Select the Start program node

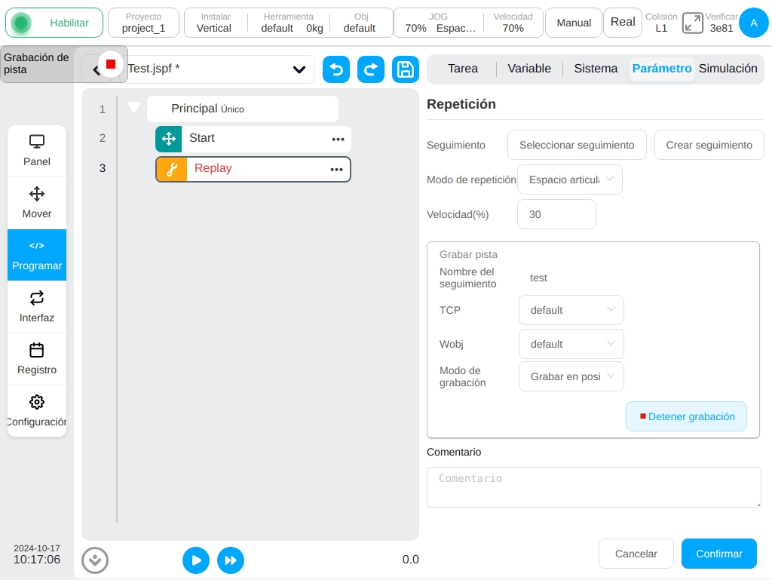[x=253, y=139]
